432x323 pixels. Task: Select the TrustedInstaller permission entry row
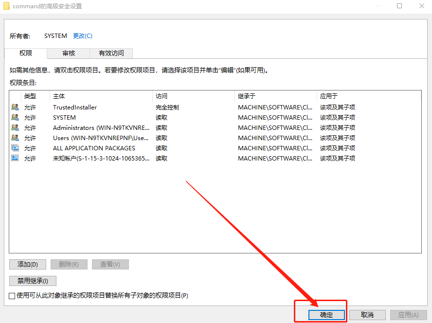[97, 107]
